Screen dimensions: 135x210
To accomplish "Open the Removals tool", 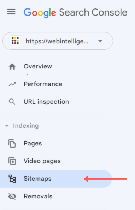I will tap(38, 196).
